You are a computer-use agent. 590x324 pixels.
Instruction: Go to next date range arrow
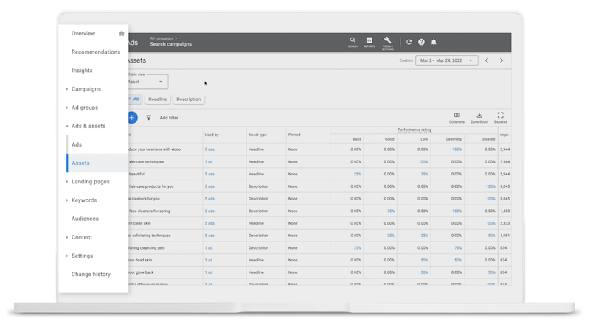pyautogui.click(x=502, y=60)
